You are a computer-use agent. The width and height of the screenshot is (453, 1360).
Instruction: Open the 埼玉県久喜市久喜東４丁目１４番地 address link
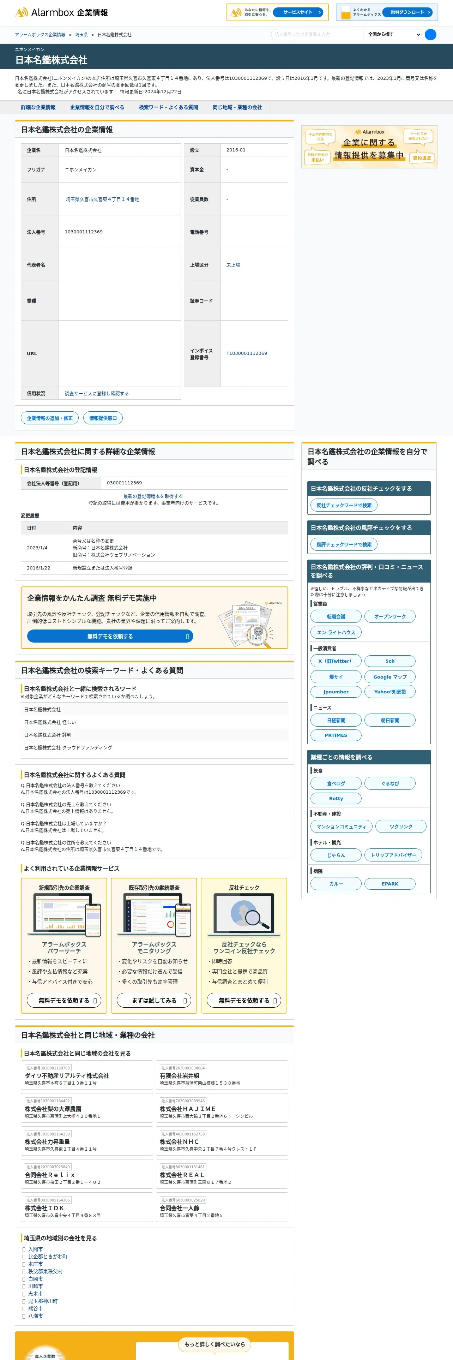coord(102,199)
